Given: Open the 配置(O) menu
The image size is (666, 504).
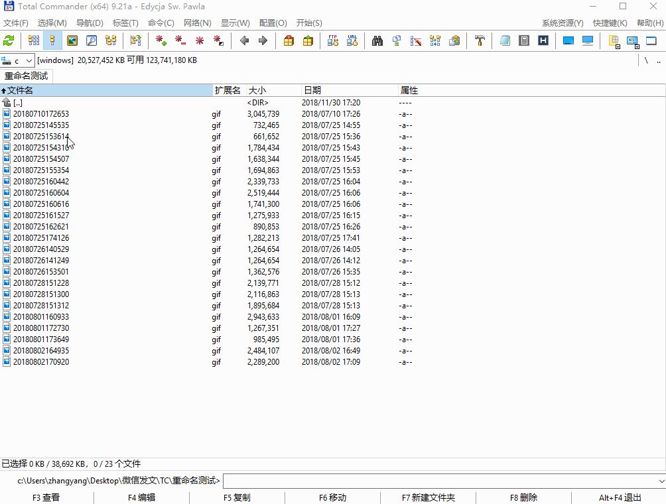Looking at the screenshot, I should pyautogui.click(x=272, y=22).
